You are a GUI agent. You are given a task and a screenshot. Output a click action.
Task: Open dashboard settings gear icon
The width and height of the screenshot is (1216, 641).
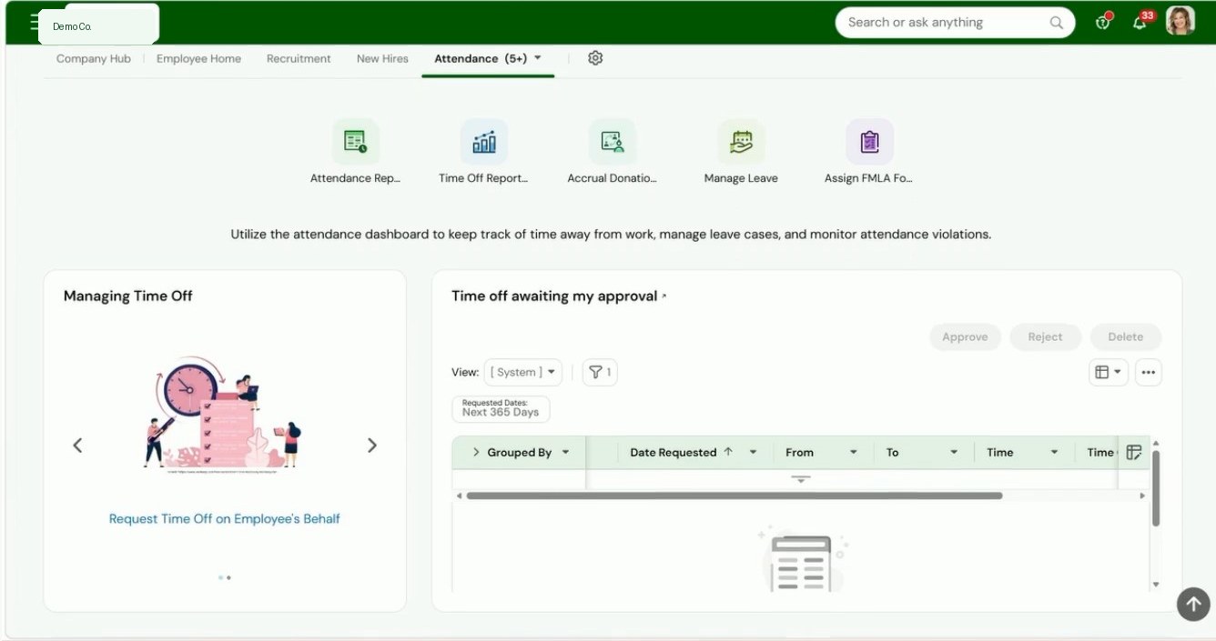595,58
